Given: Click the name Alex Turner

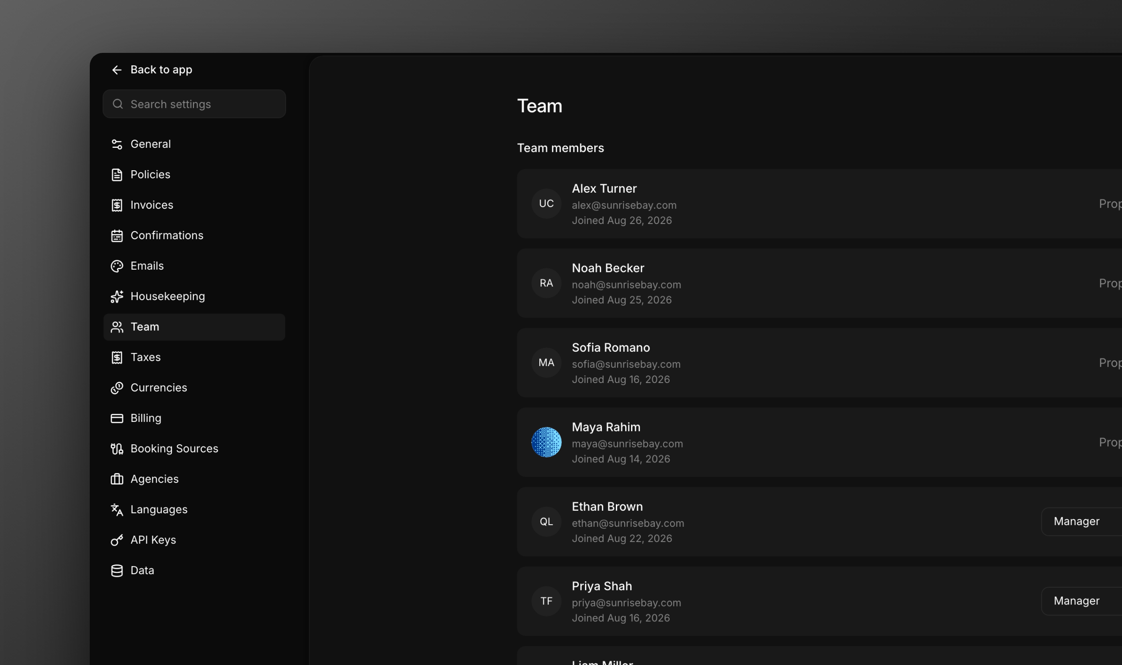Looking at the screenshot, I should (604, 189).
